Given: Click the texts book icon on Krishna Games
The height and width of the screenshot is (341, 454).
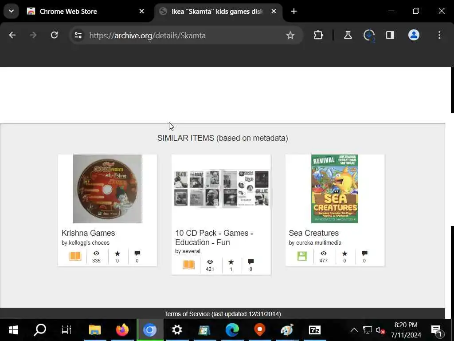Looking at the screenshot, I should [75, 256].
